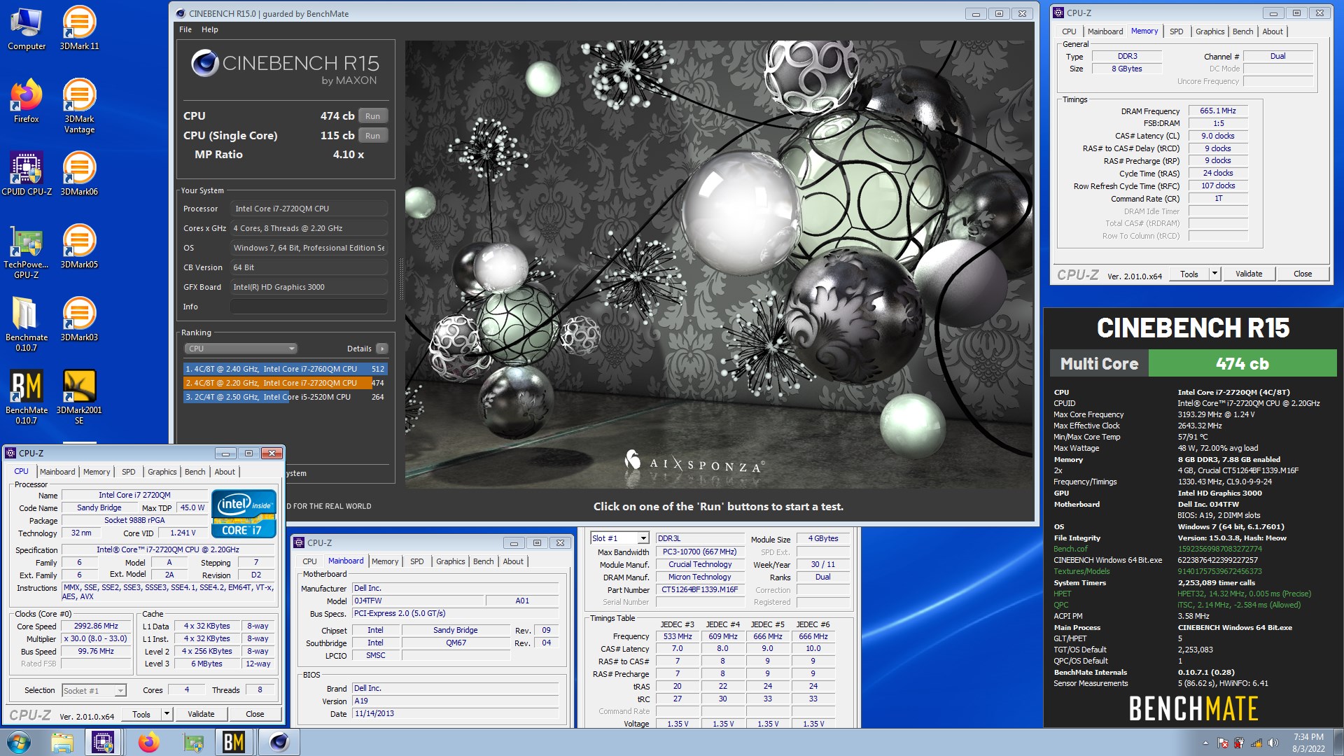Click Close in bottom-left CPU-Z window
Viewport: 1344px width, 756px height.
255,714
